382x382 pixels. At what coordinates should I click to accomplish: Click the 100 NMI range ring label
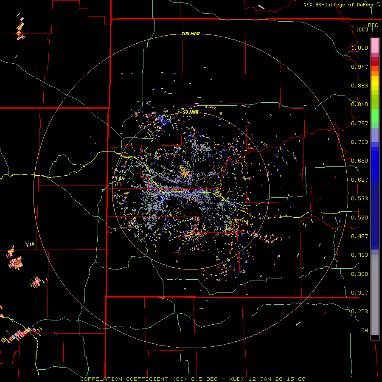click(191, 34)
